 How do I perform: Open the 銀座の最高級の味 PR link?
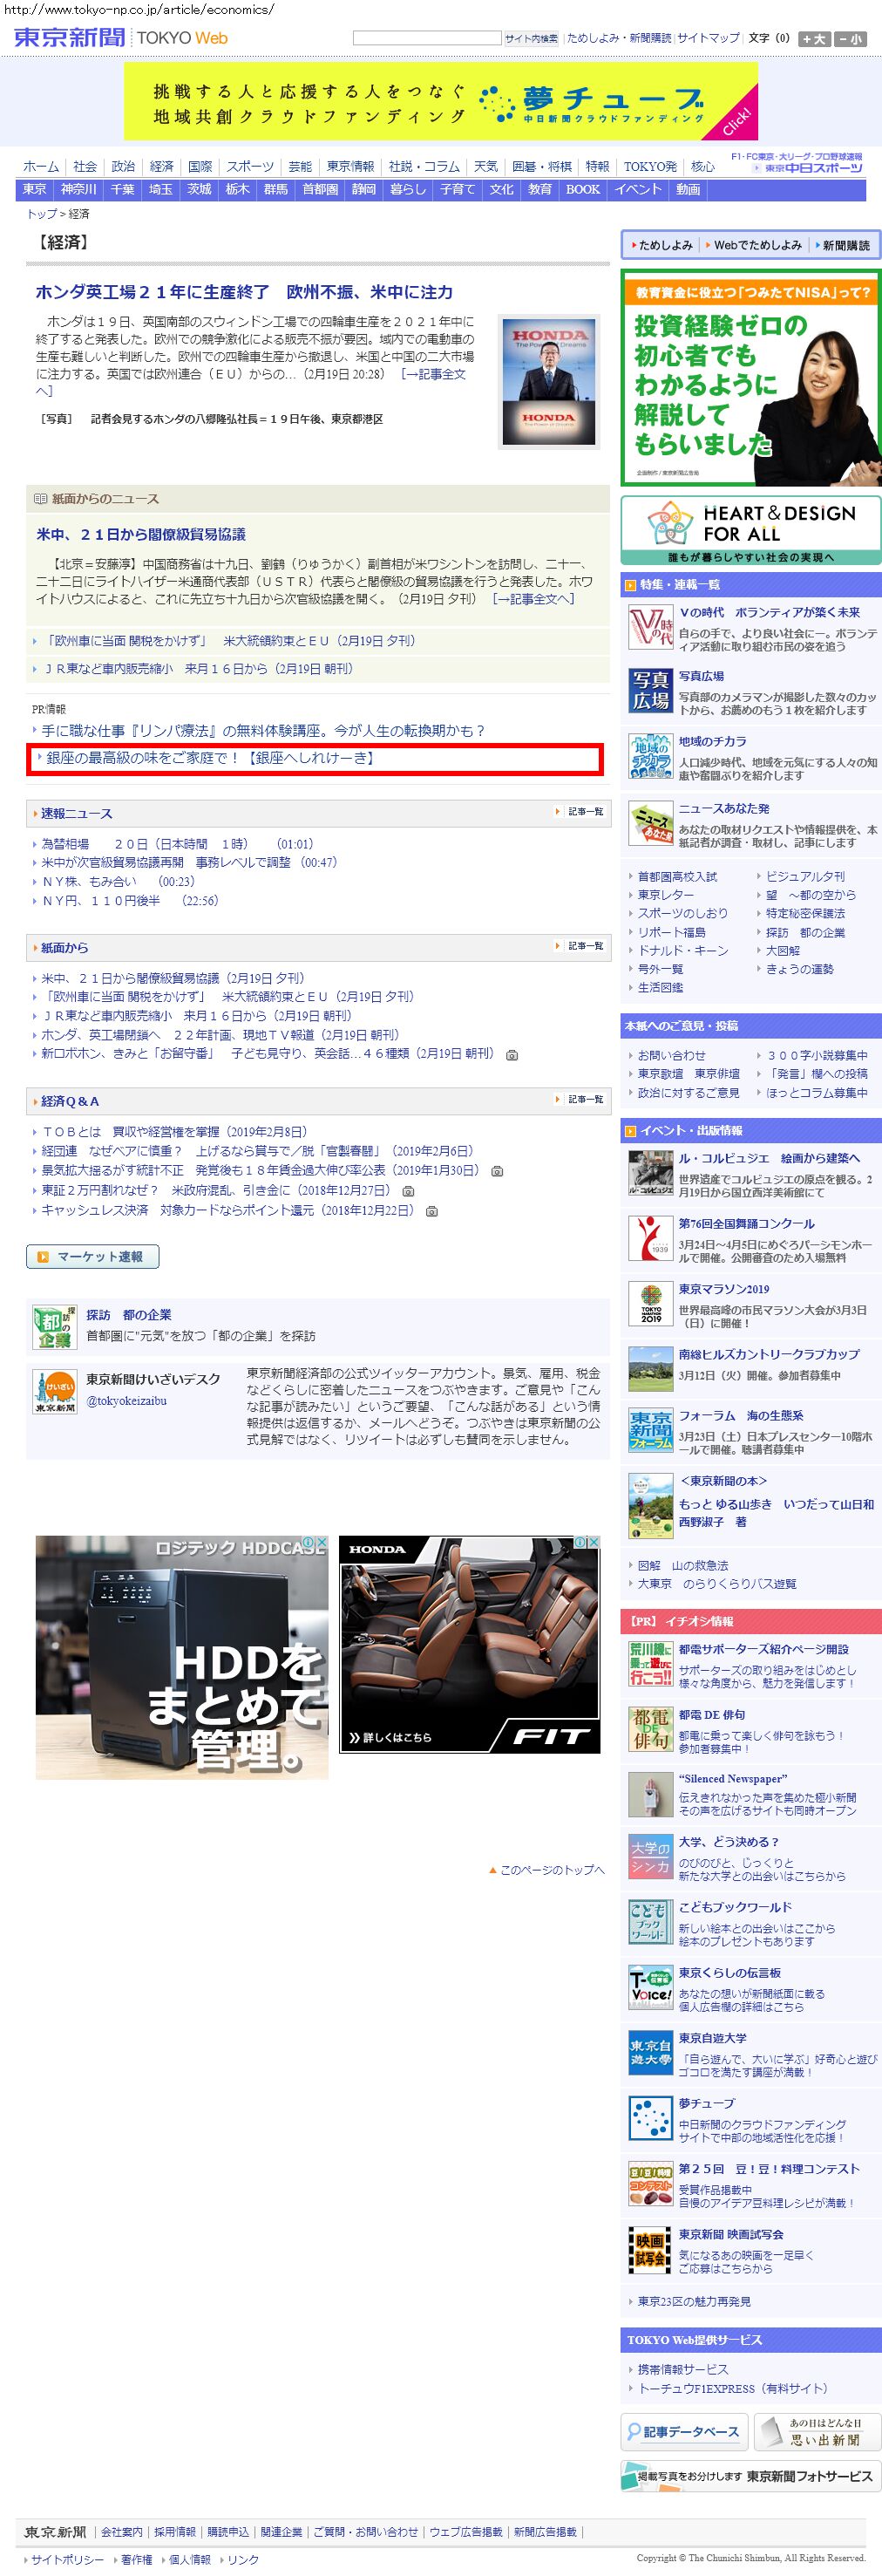tap(210, 758)
